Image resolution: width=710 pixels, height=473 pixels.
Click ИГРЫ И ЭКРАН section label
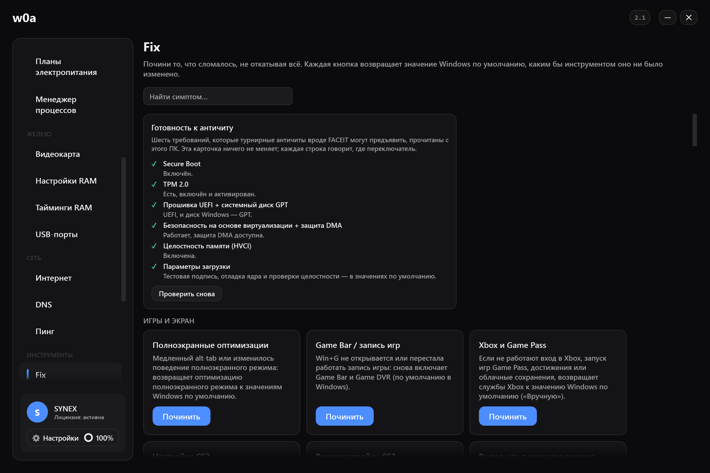click(x=169, y=321)
